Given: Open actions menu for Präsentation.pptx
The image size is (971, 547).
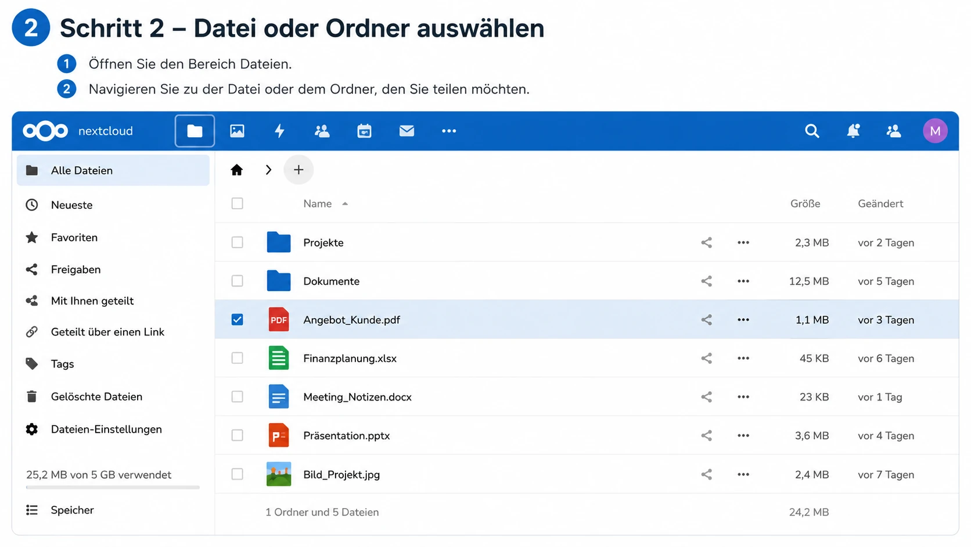Looking at the screenshot, I should pos(743,435).
